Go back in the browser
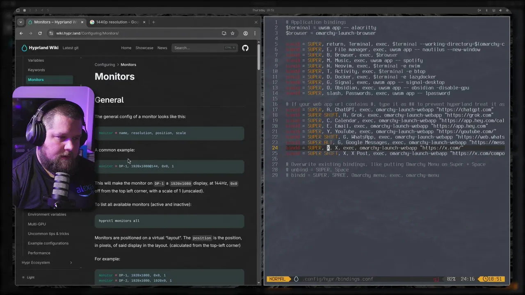525x295 pixels. click(21, 33)
